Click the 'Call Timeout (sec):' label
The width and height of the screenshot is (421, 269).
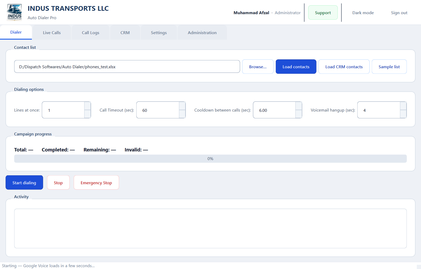[117, 110]
